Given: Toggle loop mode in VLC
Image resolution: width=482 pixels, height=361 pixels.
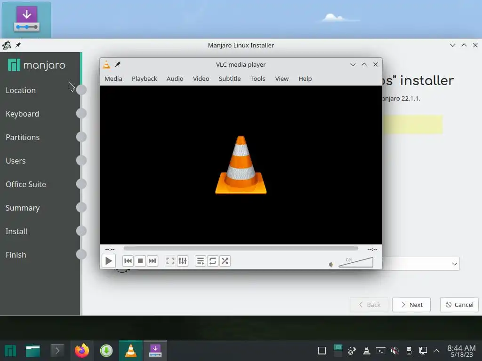Looking at the screenshot, I should pyautogui.click(x=212, y=261).
